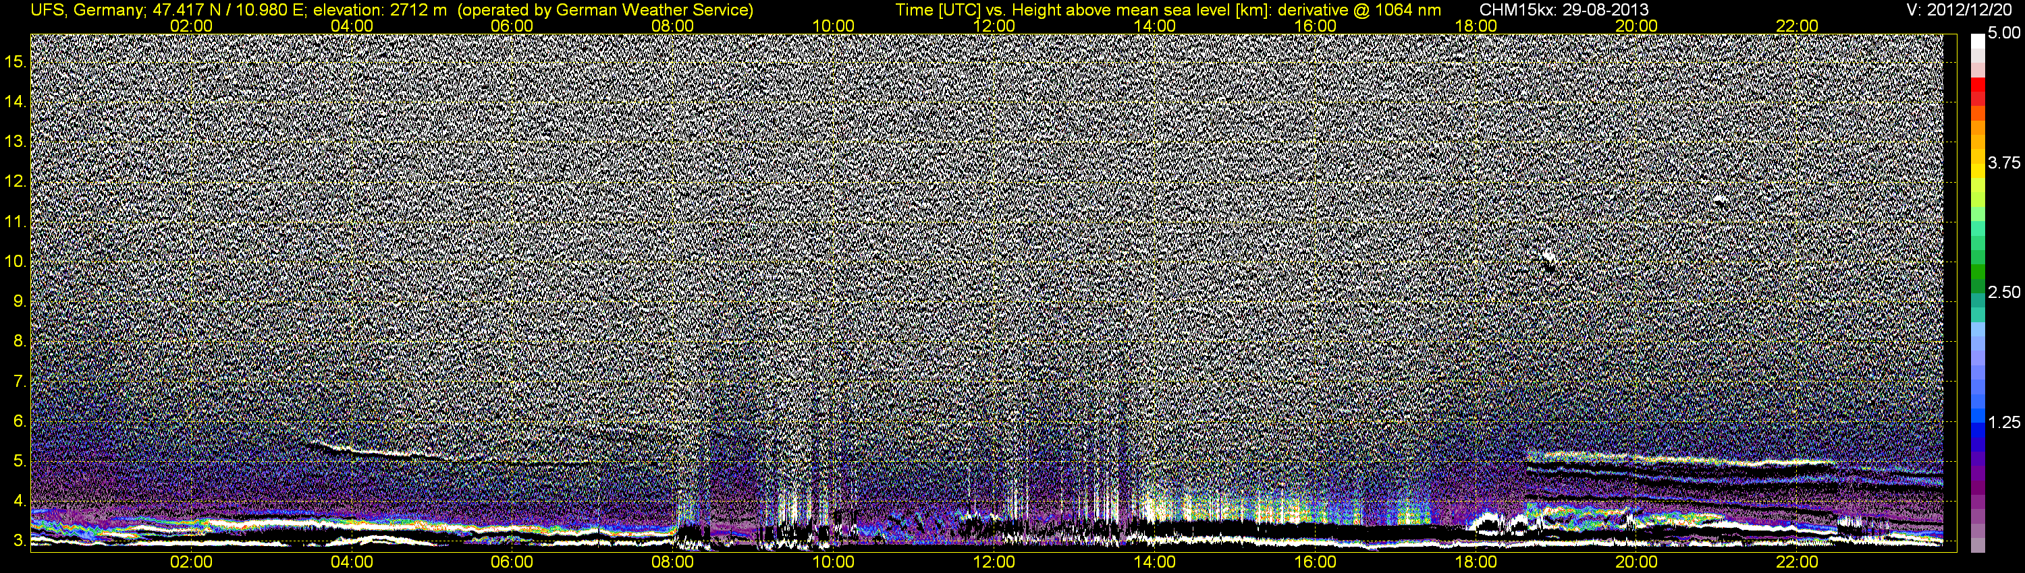Click '(operated by German Weather Service)' text
The height and width of the screenshot is (573, 2025).
605,10
